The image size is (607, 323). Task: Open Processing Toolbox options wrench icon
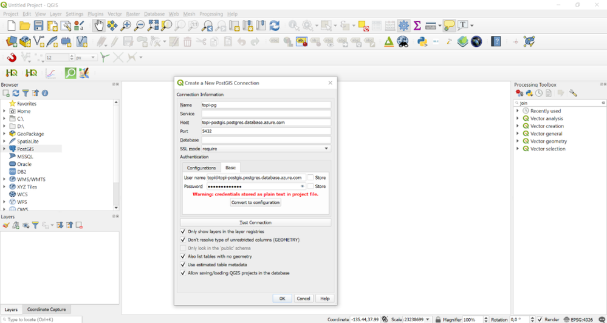574,93
